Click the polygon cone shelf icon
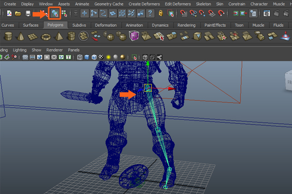 [21, 36]
